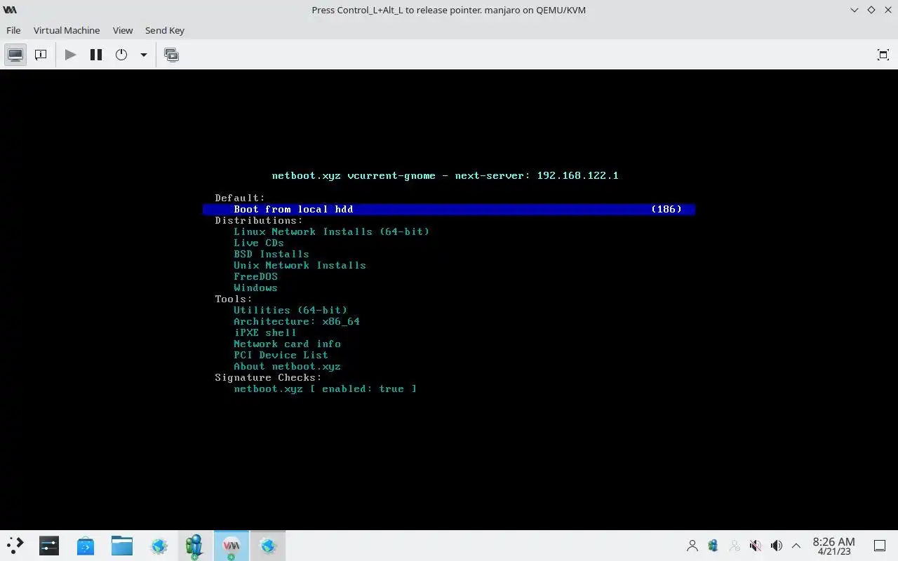Viewport: 898px width, 561px height.
Task: Open the manage VM snapshots view
Action: (x=171, y=55)
